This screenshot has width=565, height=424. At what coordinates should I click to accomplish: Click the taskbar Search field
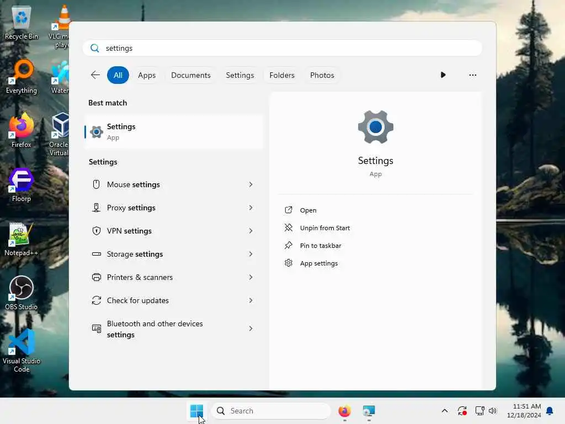[271, 411]
